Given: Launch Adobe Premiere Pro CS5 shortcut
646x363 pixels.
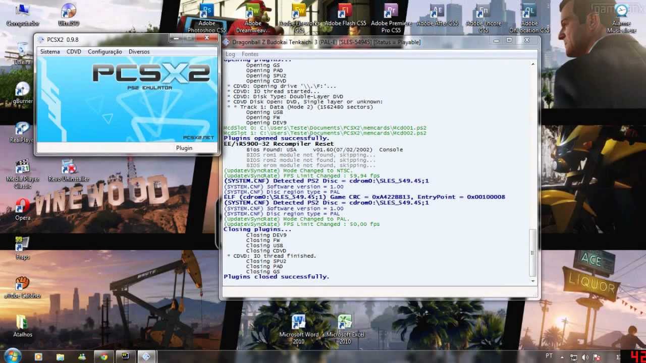Looking at the screenshot, I should pyautogui.click(x=392, y=19).
